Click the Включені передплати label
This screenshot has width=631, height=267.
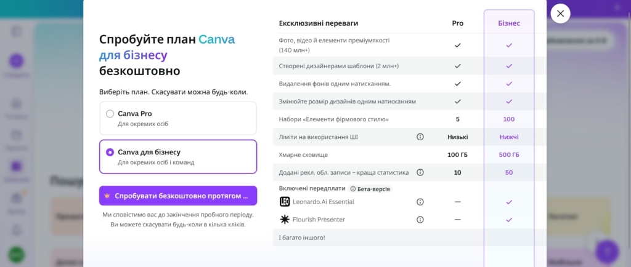click(312, 188)
